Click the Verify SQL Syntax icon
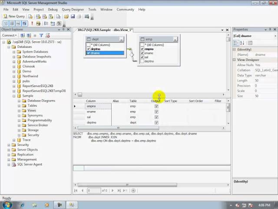Screen dimensions: 278x209 coord(38,24)
